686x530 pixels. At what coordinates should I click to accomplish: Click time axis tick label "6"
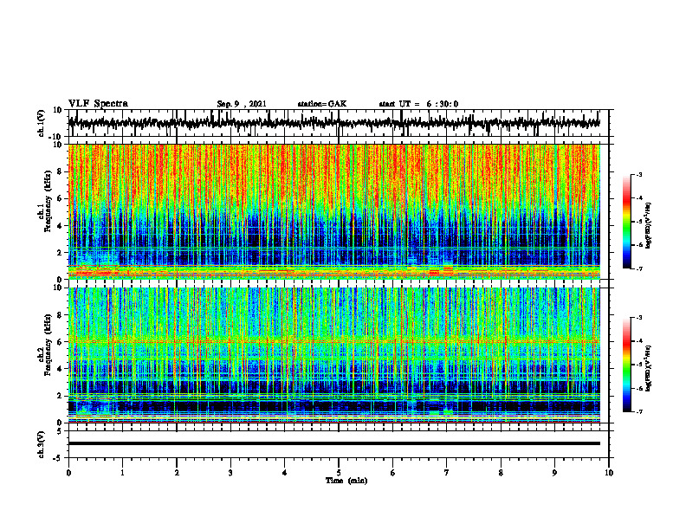click(393, 473)
